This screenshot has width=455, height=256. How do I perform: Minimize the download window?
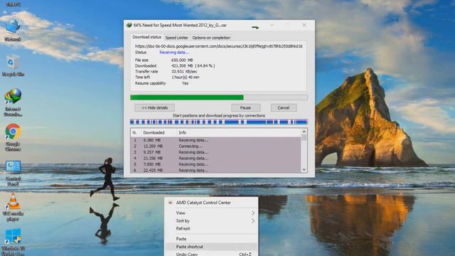click(272, 26)
